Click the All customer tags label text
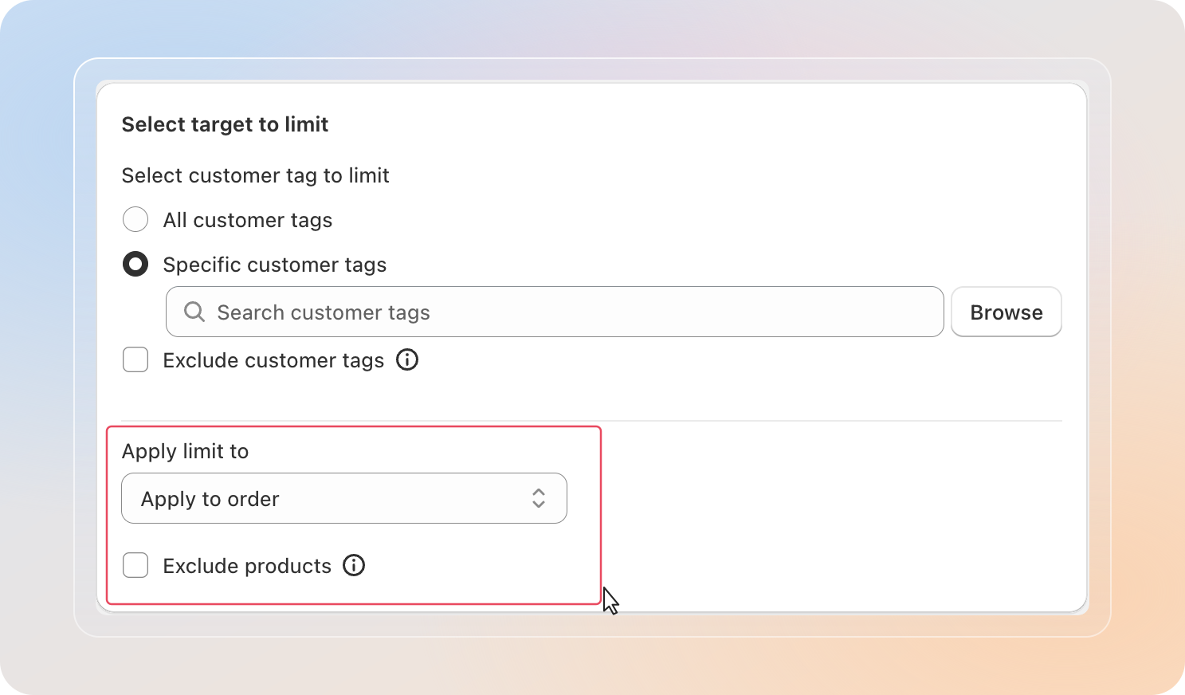1185x695 pixels. point(248,221)
